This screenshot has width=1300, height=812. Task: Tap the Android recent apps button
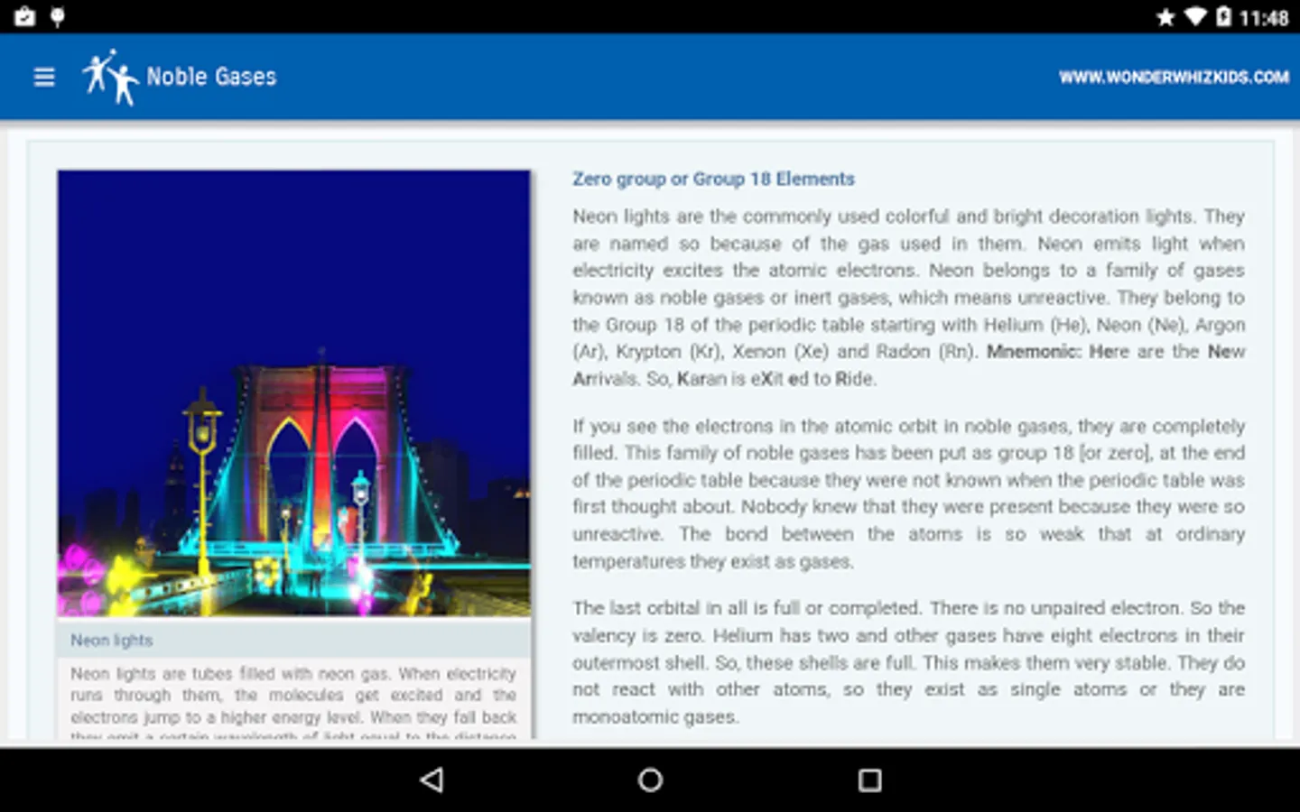(x=869, y=780)
